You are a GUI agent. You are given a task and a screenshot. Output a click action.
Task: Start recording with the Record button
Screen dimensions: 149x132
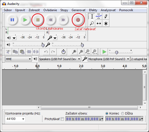pos(78,20)
